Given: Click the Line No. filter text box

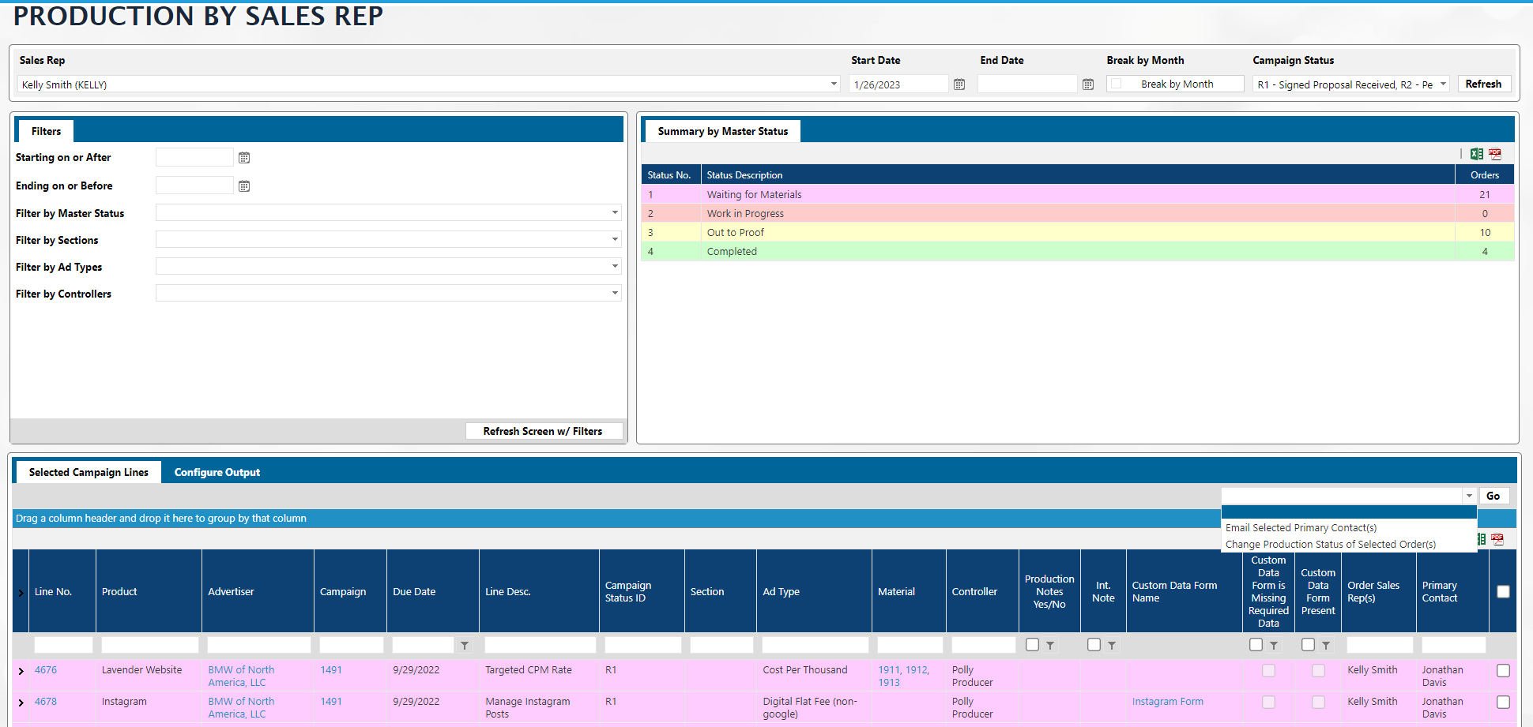Looking at the screenshot, I should click(63, 645).
